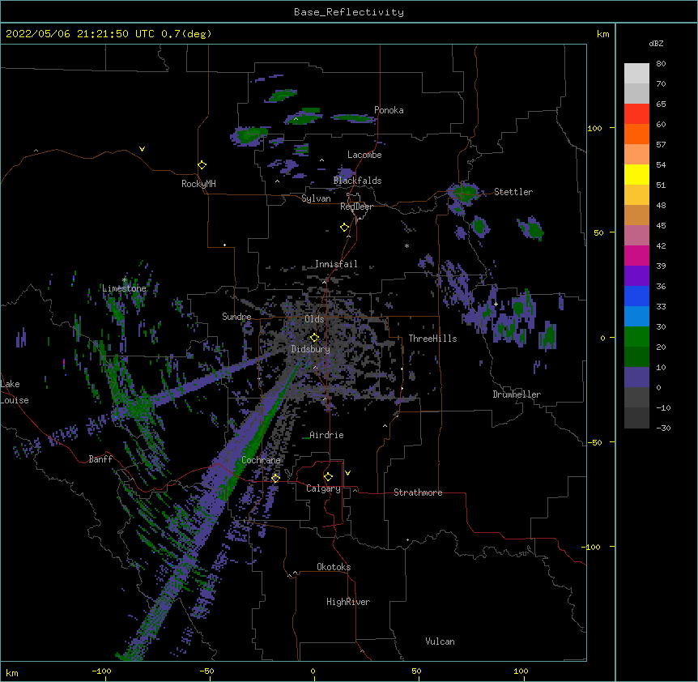
Task: Click the yellow marker below Olds
Action: [x=315, y=338]
